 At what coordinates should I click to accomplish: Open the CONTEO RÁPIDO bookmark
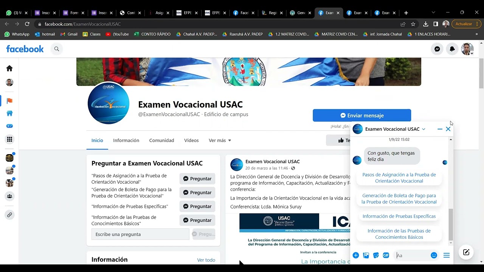coord(152,34)
